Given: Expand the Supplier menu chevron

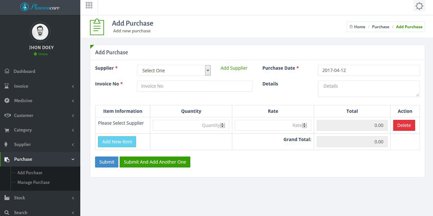Looking at the screenshot, I should (x=73, y=145).
